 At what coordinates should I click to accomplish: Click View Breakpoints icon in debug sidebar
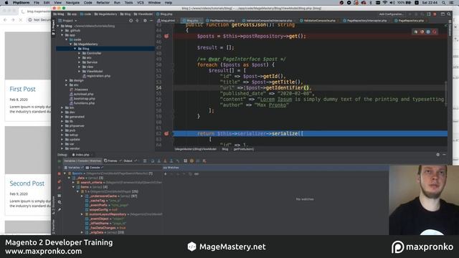point(60,181)
